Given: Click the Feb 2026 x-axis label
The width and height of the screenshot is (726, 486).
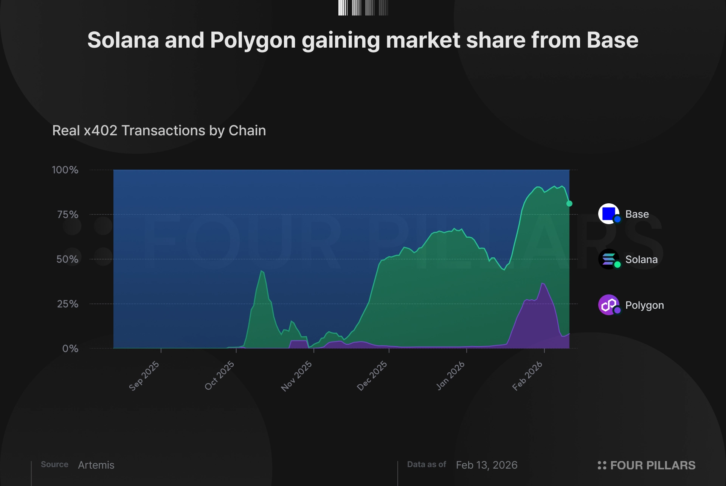Looking at the screenshot, I should tap(527, 376).
